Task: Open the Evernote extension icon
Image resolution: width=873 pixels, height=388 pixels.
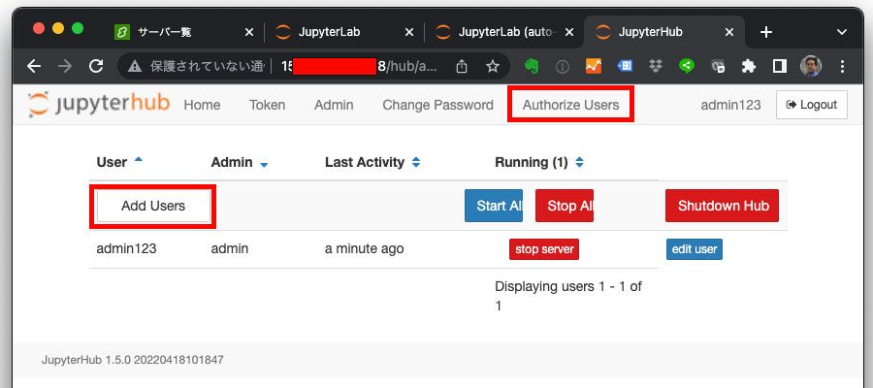Action: [532, 67]
